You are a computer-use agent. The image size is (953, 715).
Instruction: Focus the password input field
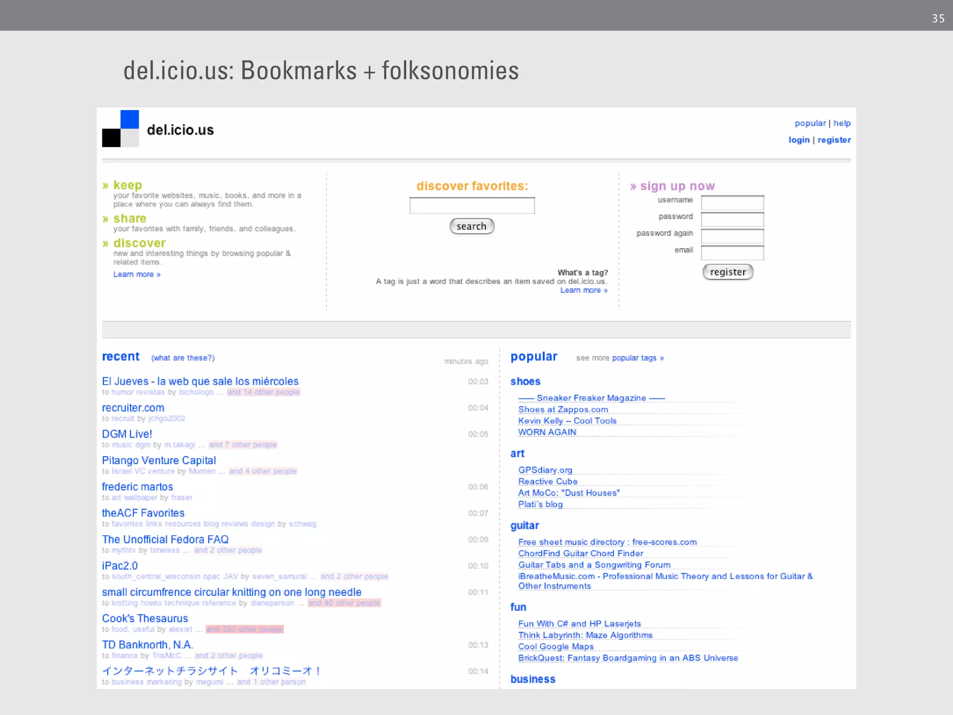(x=732, y=219)
